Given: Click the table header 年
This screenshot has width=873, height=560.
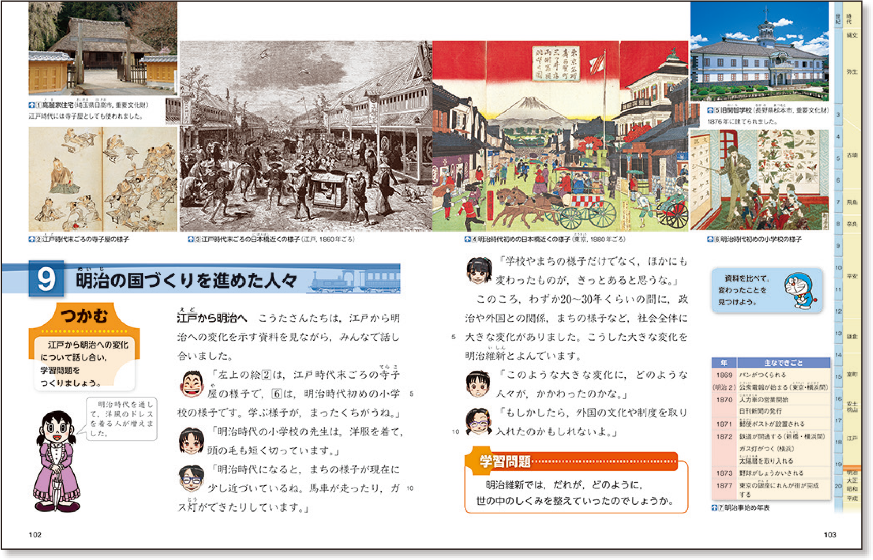Looking at the screenshot, I should (x=724, y=363).
